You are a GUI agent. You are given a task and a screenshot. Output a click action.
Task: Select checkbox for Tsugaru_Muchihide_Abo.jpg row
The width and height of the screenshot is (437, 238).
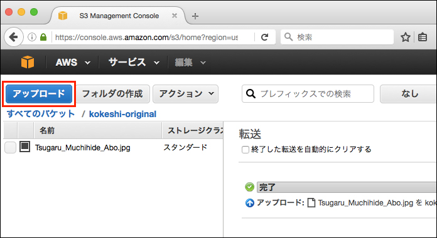10,148
